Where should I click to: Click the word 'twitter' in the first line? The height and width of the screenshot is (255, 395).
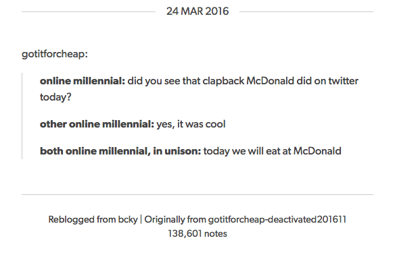[x=343, y=81]
